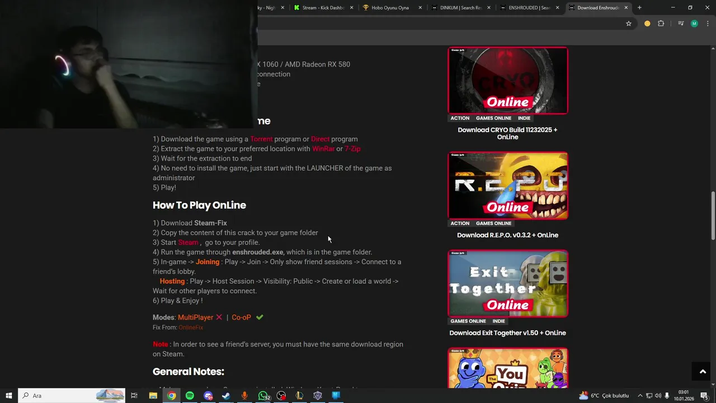Open Steam from the taskbar
This screenshot has width=716, height=403.
[x=226, y=396]
